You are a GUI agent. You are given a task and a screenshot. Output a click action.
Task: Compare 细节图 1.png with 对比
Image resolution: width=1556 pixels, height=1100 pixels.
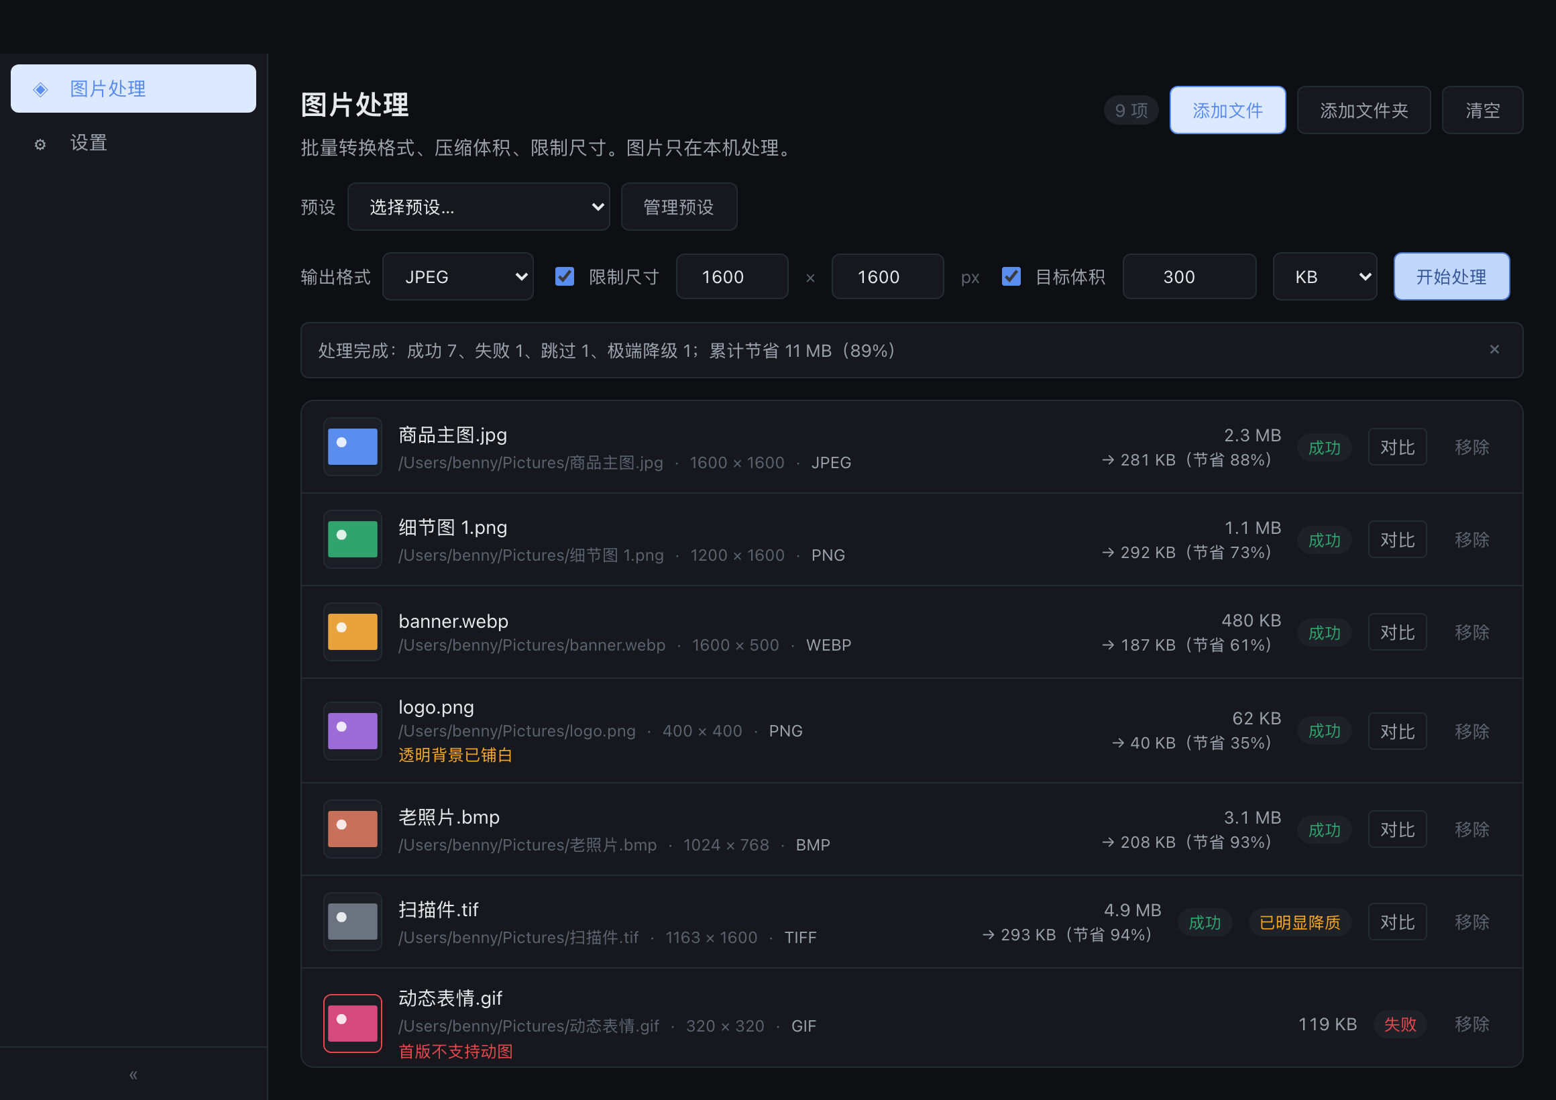click(x=1398, y=540)
